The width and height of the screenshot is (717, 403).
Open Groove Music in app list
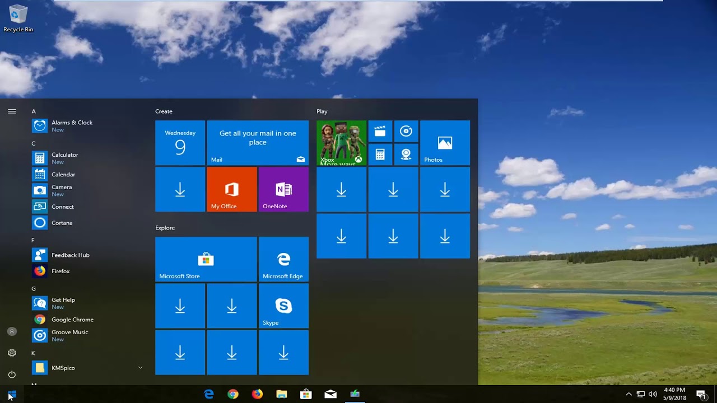[x=87, y=335]
